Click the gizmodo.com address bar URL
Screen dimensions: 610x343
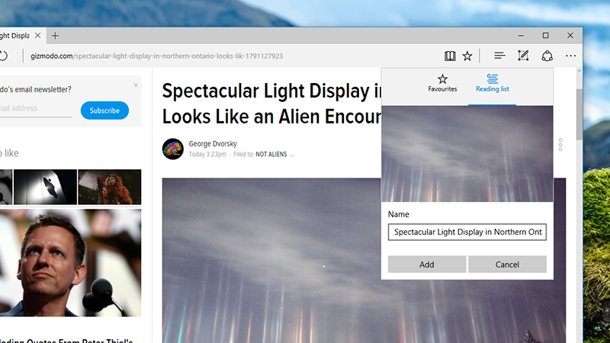pyautogui.click(x=156, y=56)
